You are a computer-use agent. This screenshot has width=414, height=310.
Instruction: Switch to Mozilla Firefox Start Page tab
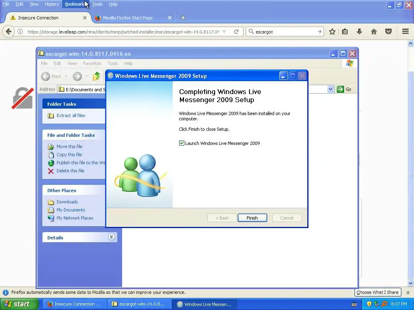(x=128, y=18)
